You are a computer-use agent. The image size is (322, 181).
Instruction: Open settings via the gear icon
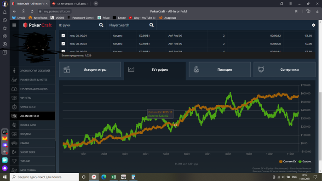313,25
